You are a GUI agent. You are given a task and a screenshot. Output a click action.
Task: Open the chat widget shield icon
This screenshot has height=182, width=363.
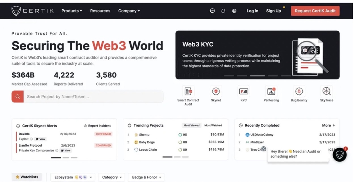coord(339,155)
